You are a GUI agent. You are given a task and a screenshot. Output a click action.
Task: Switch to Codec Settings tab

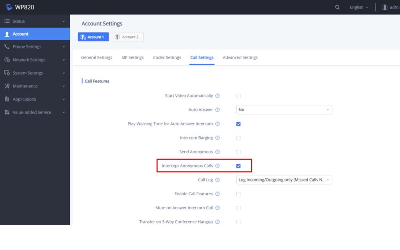point(167,58)
